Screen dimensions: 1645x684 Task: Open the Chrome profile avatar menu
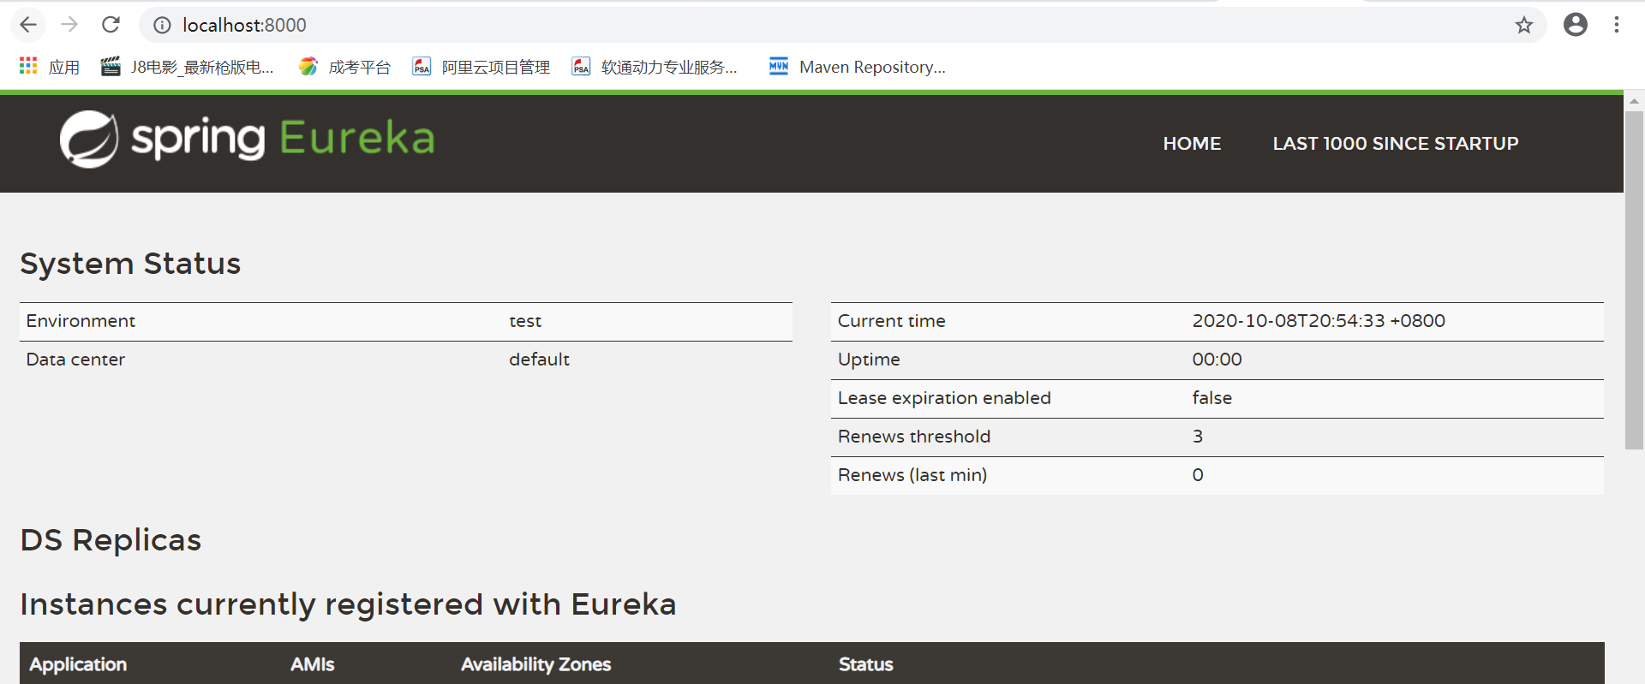coord(1575,25)
